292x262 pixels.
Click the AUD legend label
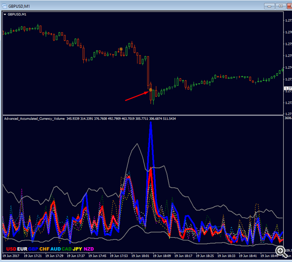(56, 249)
